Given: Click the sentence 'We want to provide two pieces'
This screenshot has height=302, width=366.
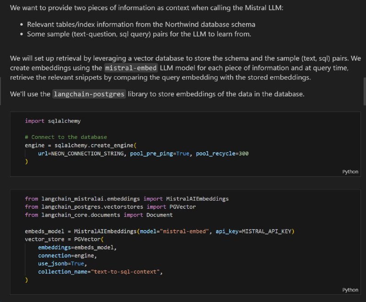Looking at the screenshot, I should click(x=146, y=8).
